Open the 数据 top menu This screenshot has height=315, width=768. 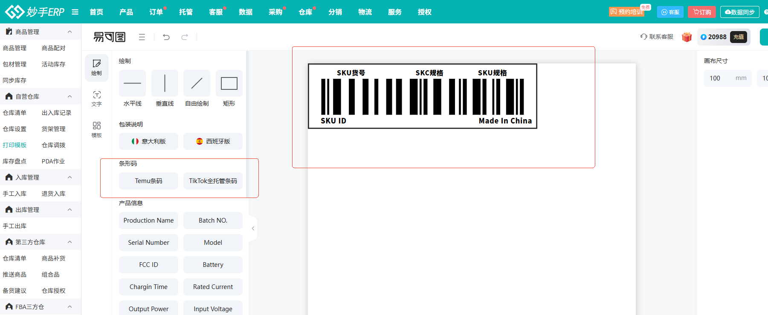click(246, 12)
